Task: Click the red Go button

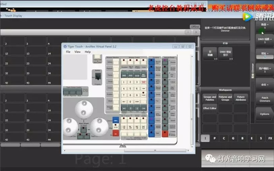Action: pyautogui.click(x=116, y=133)
